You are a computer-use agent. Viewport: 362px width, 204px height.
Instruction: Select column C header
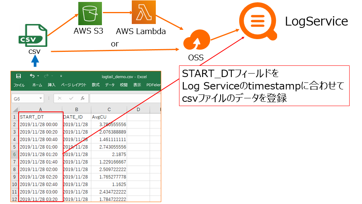click(109, 110)
